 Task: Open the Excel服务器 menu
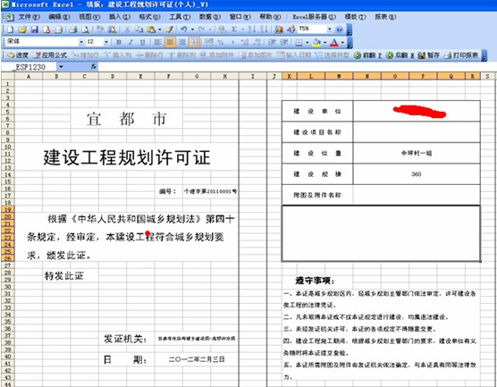point(314,17)
